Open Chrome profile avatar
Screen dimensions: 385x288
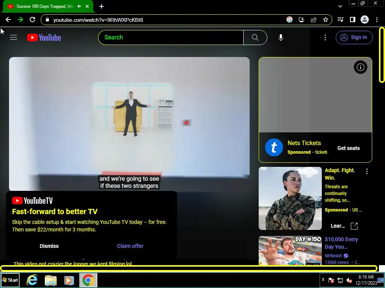coord(365,19)
